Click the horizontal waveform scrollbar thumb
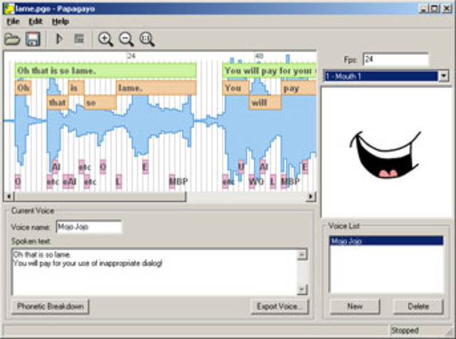The height and width of the screenshot is (339, 456). pyautogui.click(x=100, y=197)
